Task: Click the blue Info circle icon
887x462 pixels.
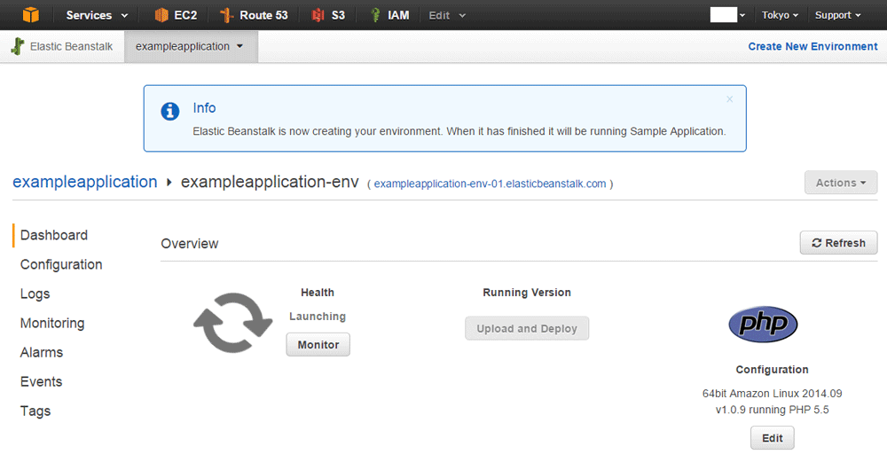Action: pos(169,111)
